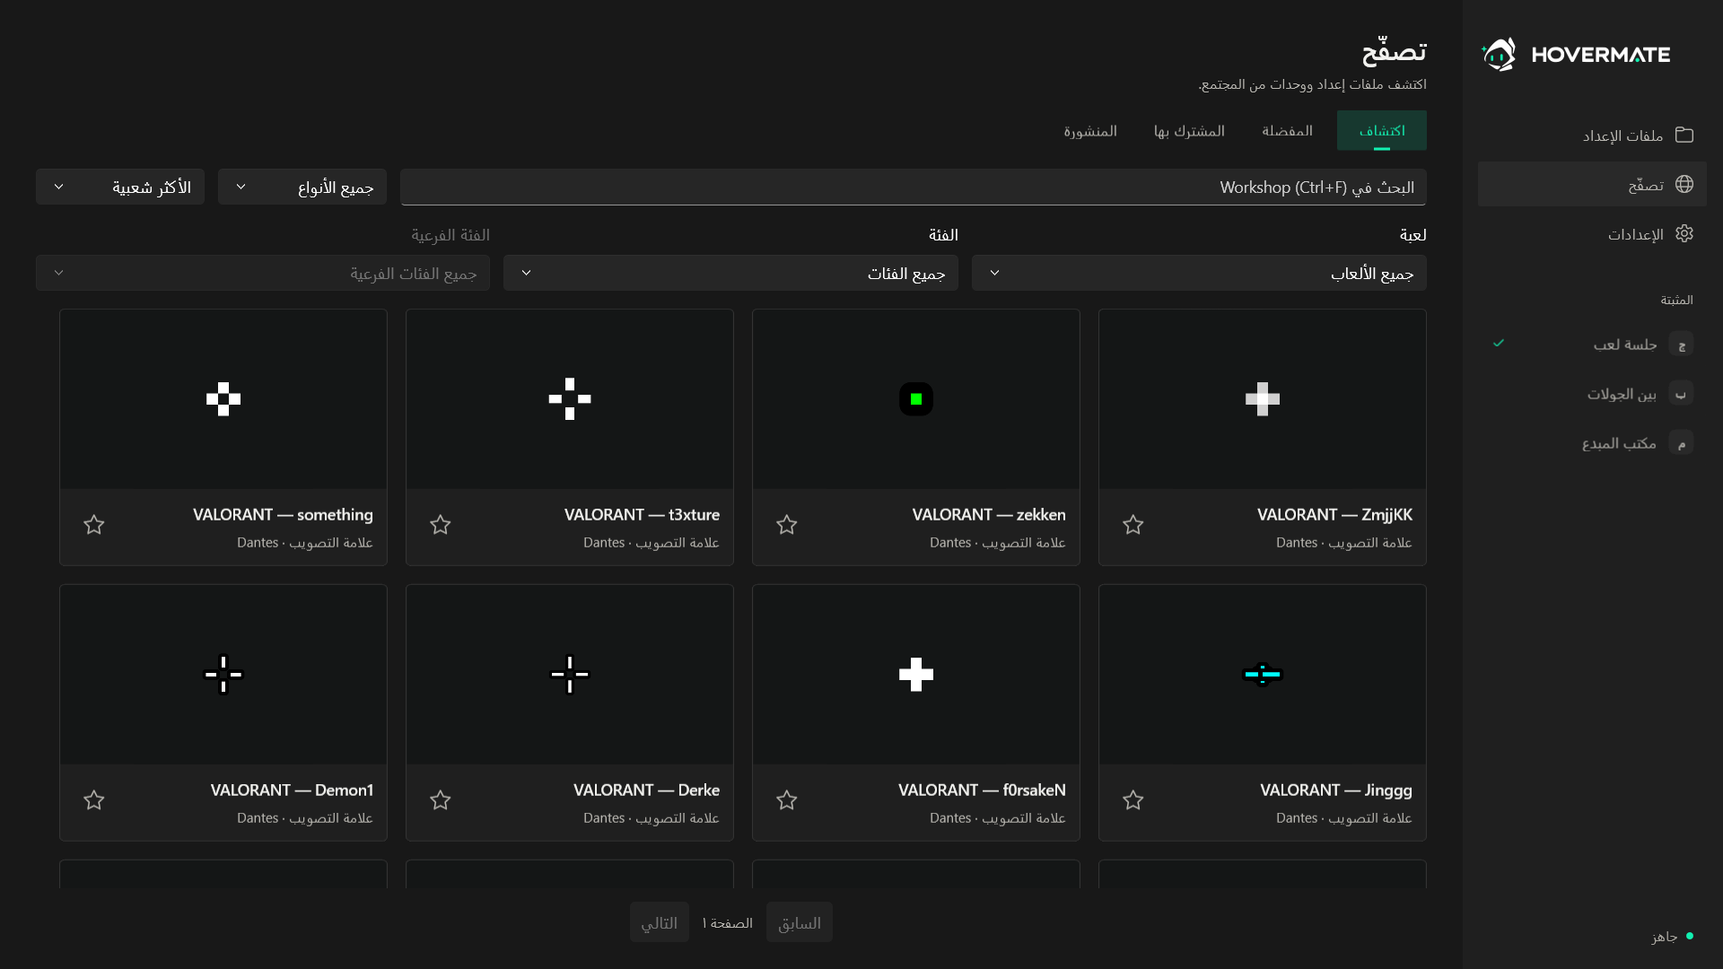Select pinned profile badge ب for بين الجولات
Screen dimensions: 1723x969
pos(1681,393)
